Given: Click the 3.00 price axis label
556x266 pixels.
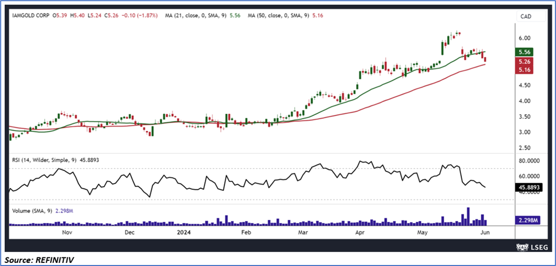Looking at the screenshot, I should [524, 132].
